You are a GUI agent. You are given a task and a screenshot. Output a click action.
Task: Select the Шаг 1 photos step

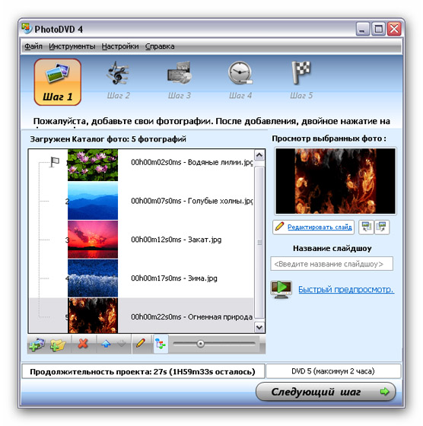point(58,82)
